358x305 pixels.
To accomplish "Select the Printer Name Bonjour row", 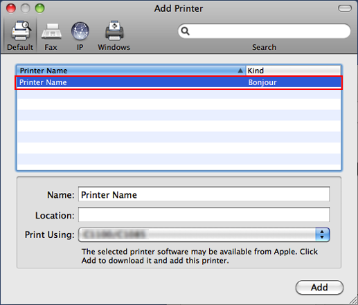I will (x=179, y=82).
